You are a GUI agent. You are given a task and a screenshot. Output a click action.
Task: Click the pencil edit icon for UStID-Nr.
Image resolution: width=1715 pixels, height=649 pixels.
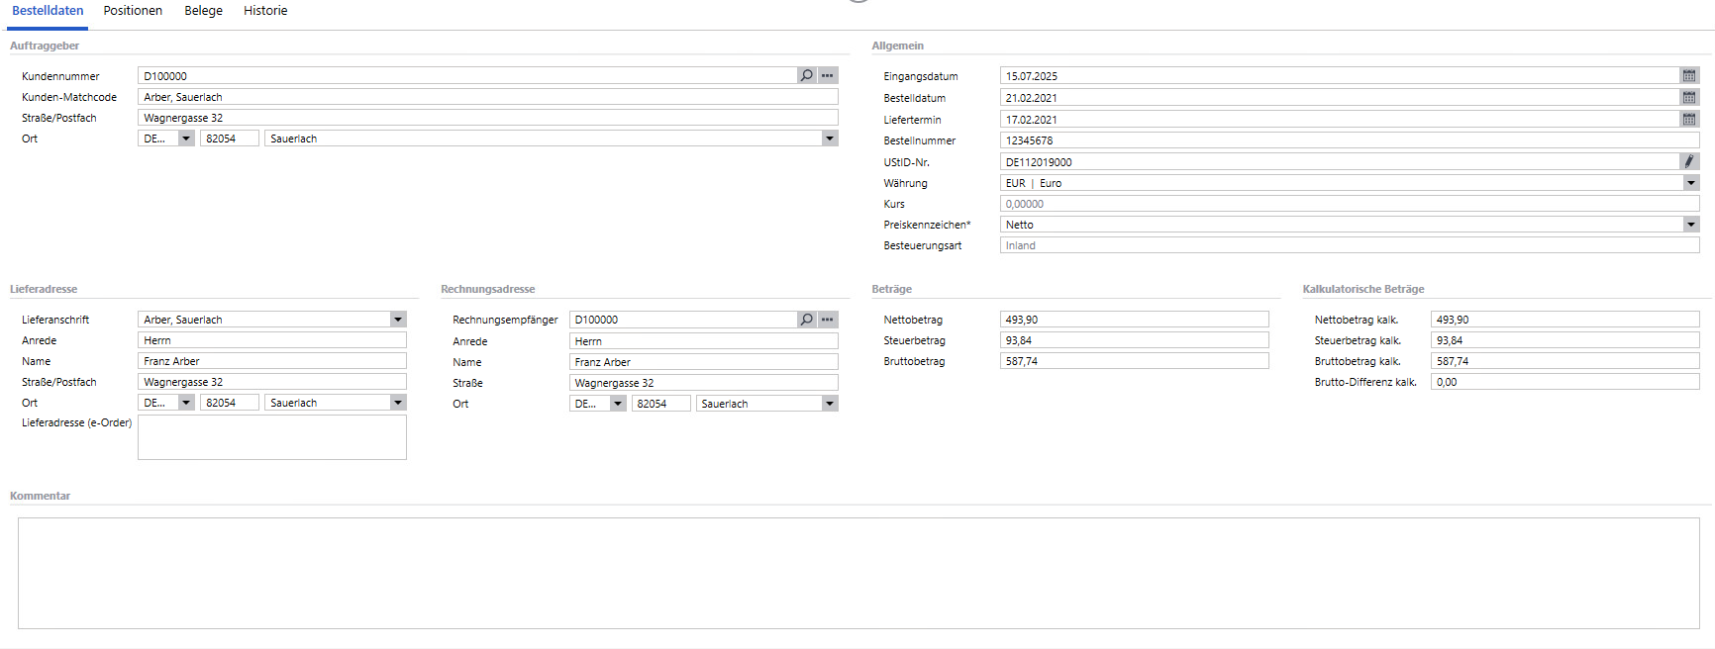pyautogui.click(x=1688, y=162)
